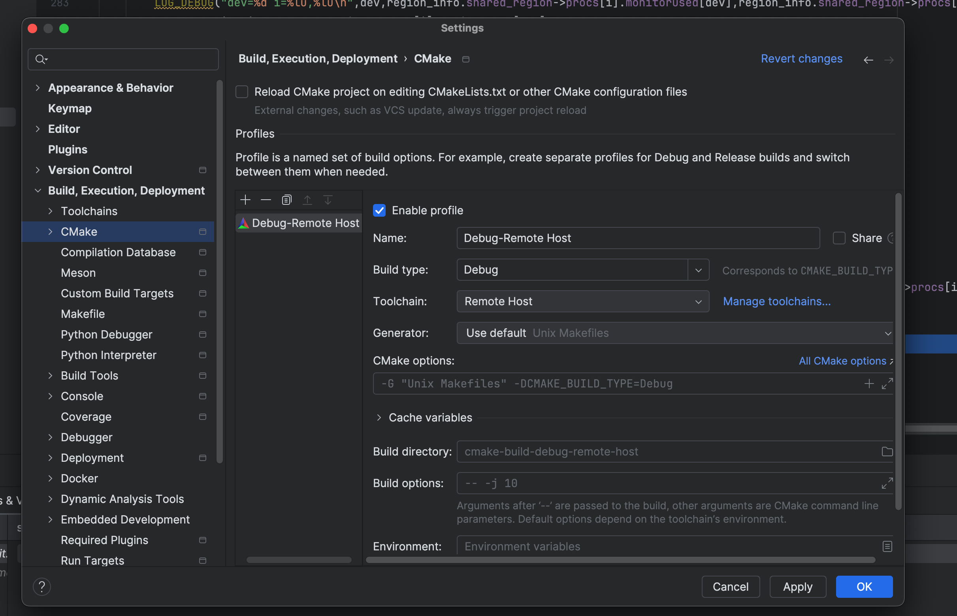Image resolution: width=957 pixels, height=616 pixels.
Task: Select CMake settings menu item
Action: click(79, 230)
